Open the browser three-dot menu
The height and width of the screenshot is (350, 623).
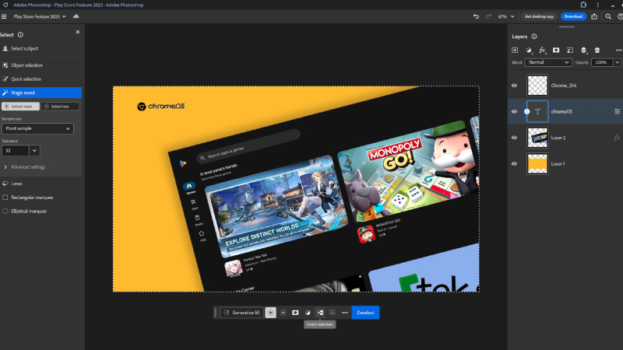(x=597, y=5)
